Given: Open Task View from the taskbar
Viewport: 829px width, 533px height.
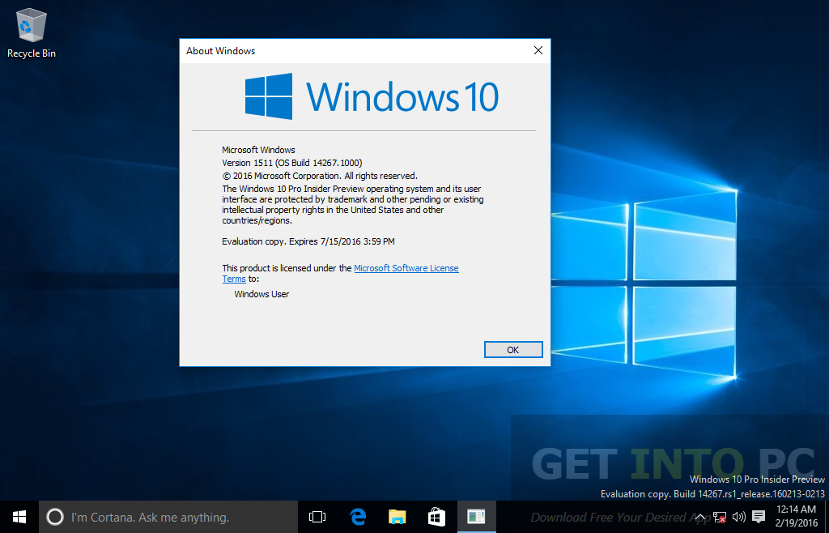Looking at the screenshot, I should (x=317, y=517).
